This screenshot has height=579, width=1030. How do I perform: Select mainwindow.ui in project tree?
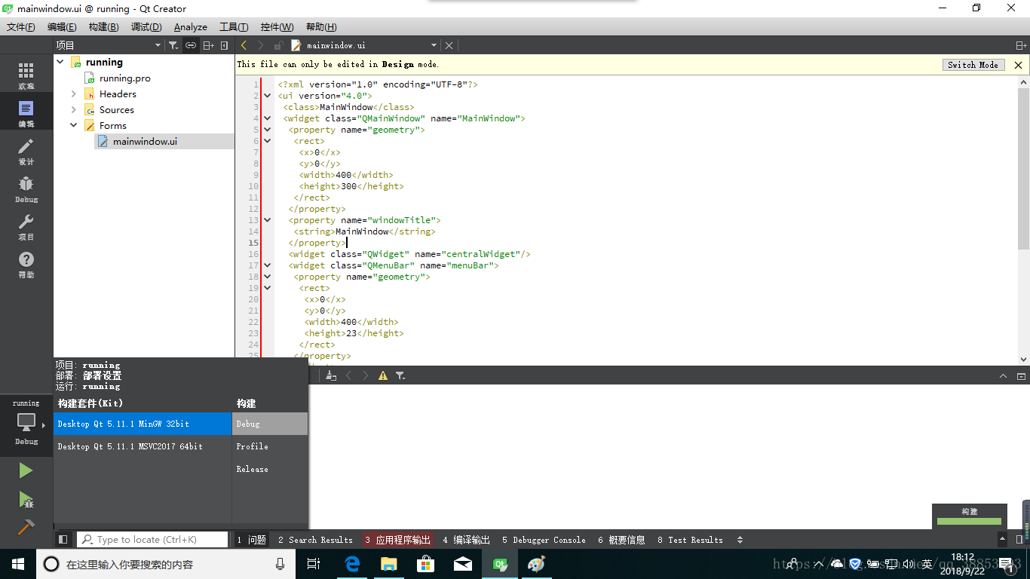click(x=145, y=141)
